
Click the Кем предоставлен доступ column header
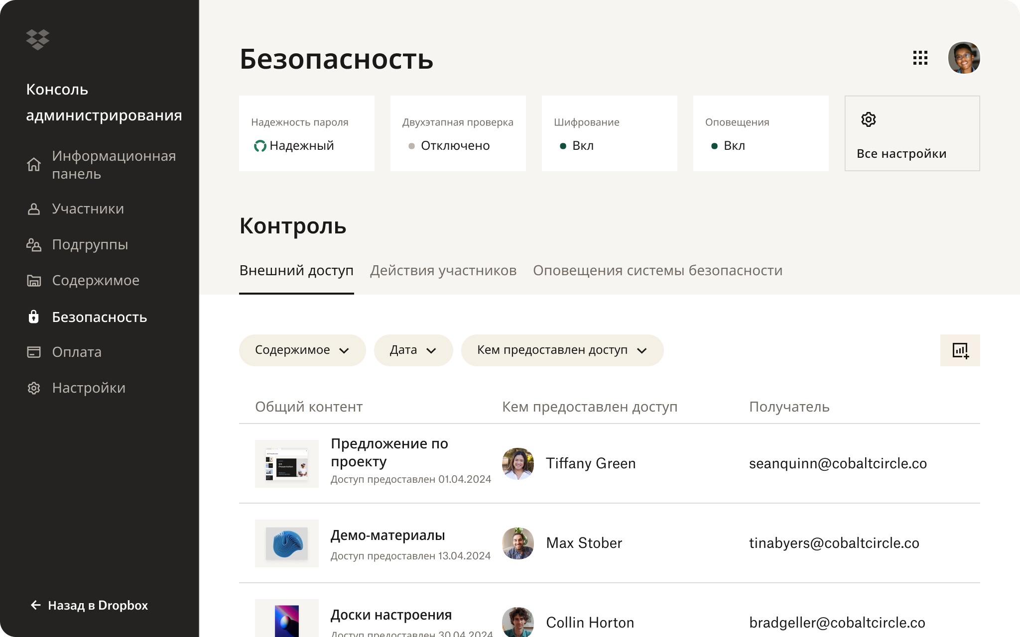click(590, 407)
